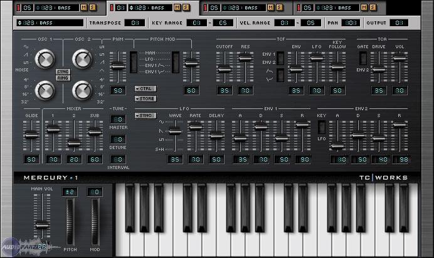Screen dimensions: 434x258
Task: Click the pitch bend wheel
Action: click(70, 221)
